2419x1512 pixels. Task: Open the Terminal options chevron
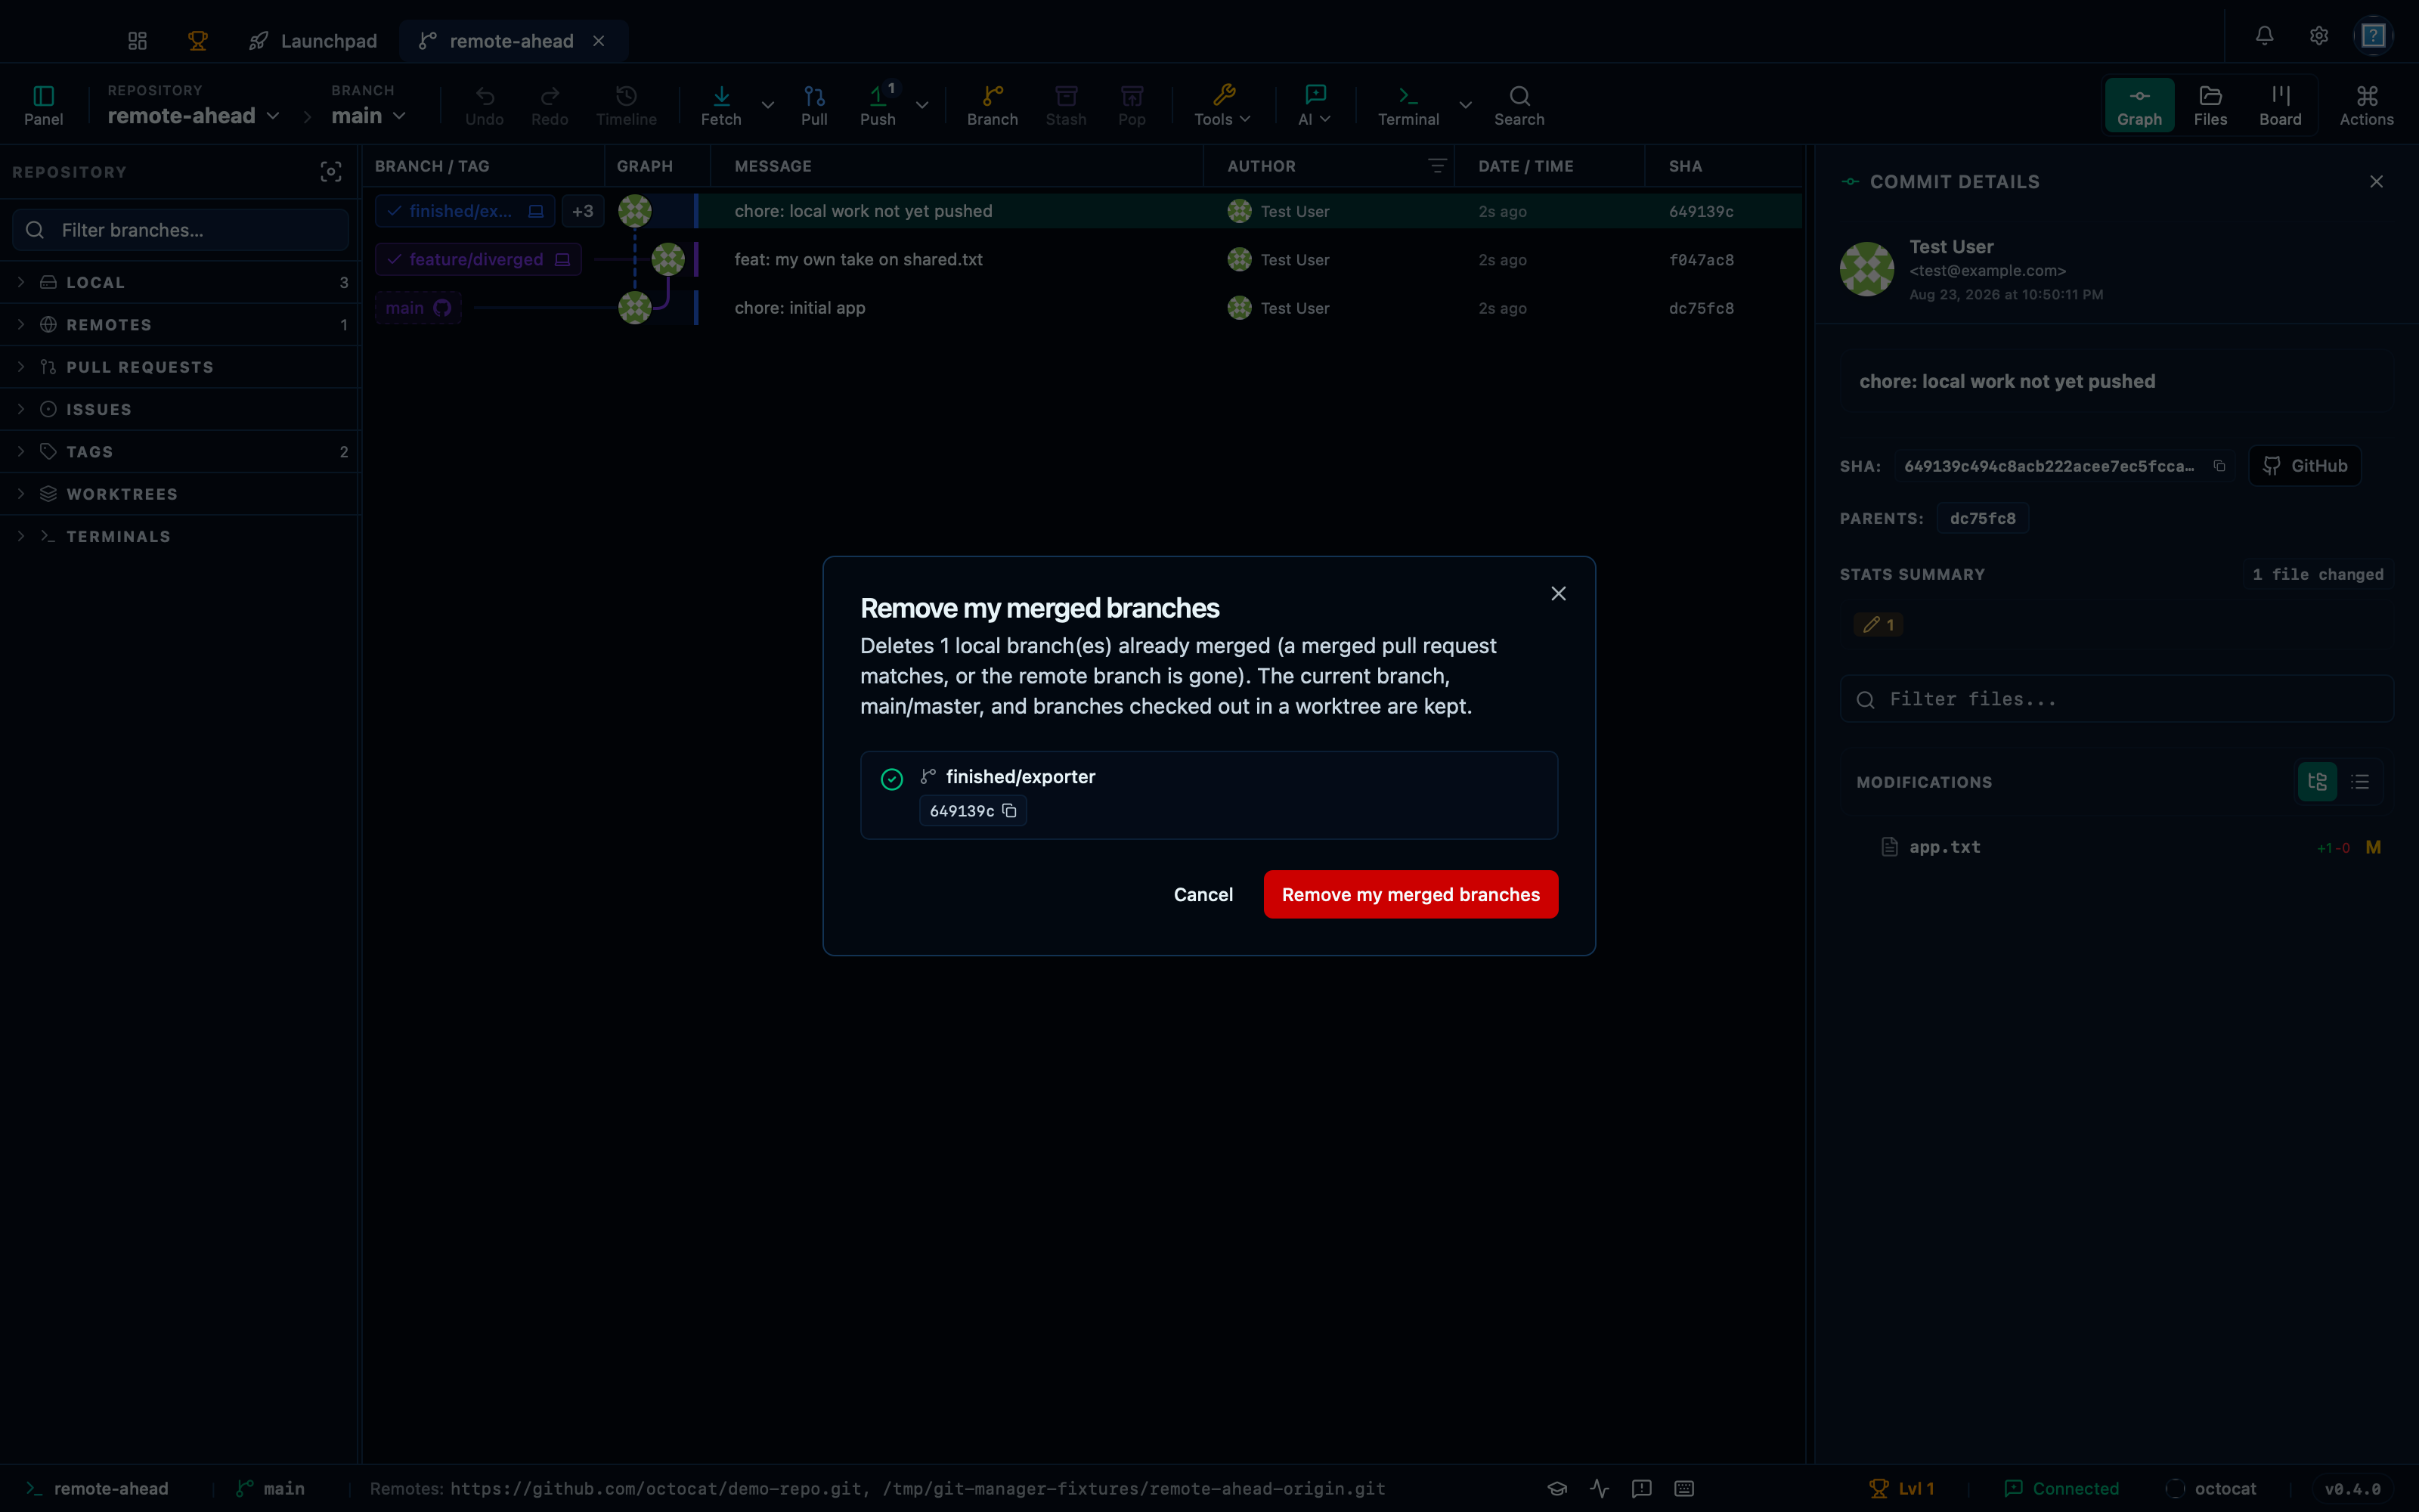(x=1464, y=105)
